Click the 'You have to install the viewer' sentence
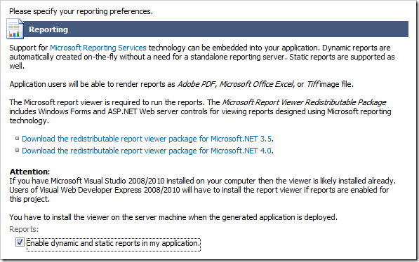 [x=173, y=217]
